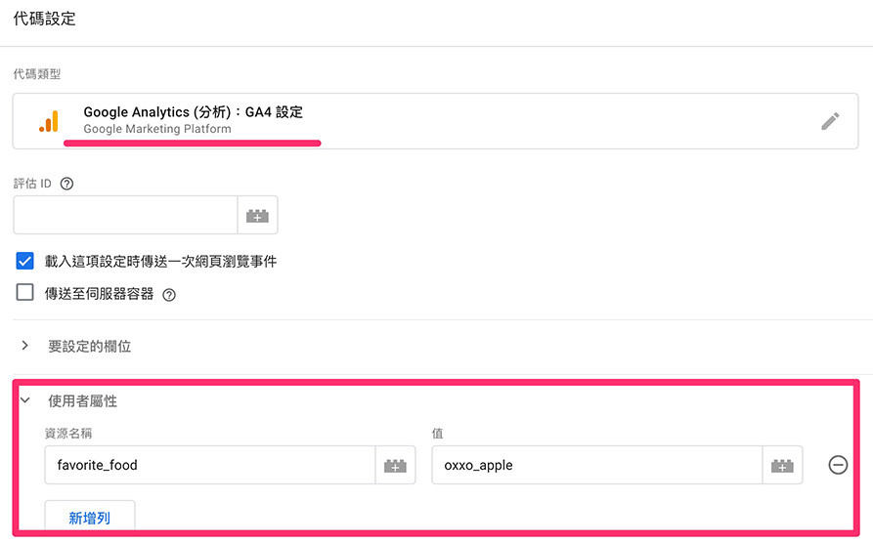This screenshot has height=543, width=873.
Task: Click the Google Marketing Platform subtitle text
Action: point(157,129)
